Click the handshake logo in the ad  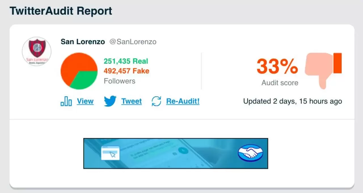250,153
